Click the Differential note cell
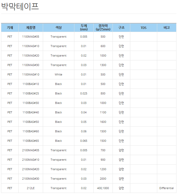 coord(166,188)
